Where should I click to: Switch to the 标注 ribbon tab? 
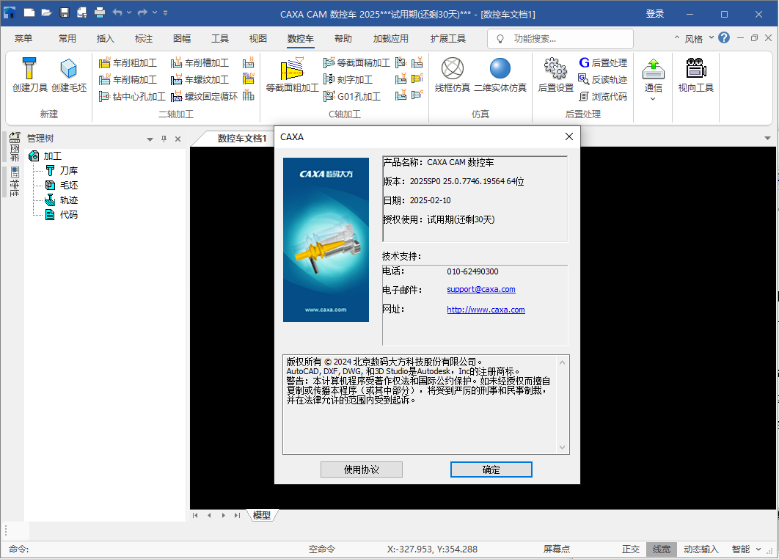pyautogui.click(x=144, y=38)
